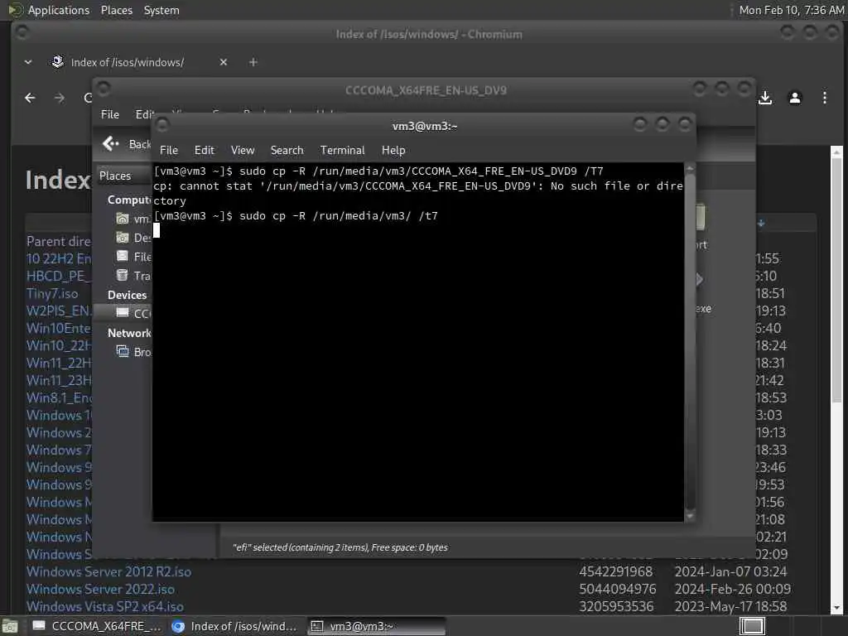Open the terminal's File menu

coord(169,151)
